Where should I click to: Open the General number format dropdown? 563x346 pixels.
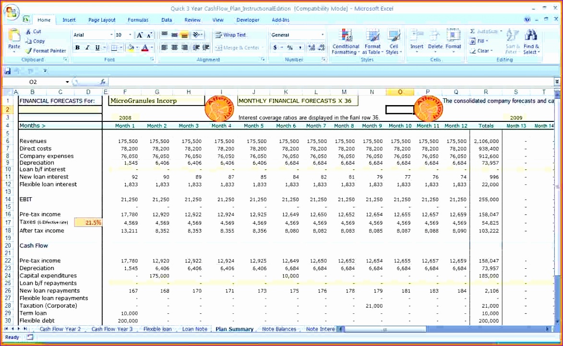pyautogui.click(x=323, y=35)
